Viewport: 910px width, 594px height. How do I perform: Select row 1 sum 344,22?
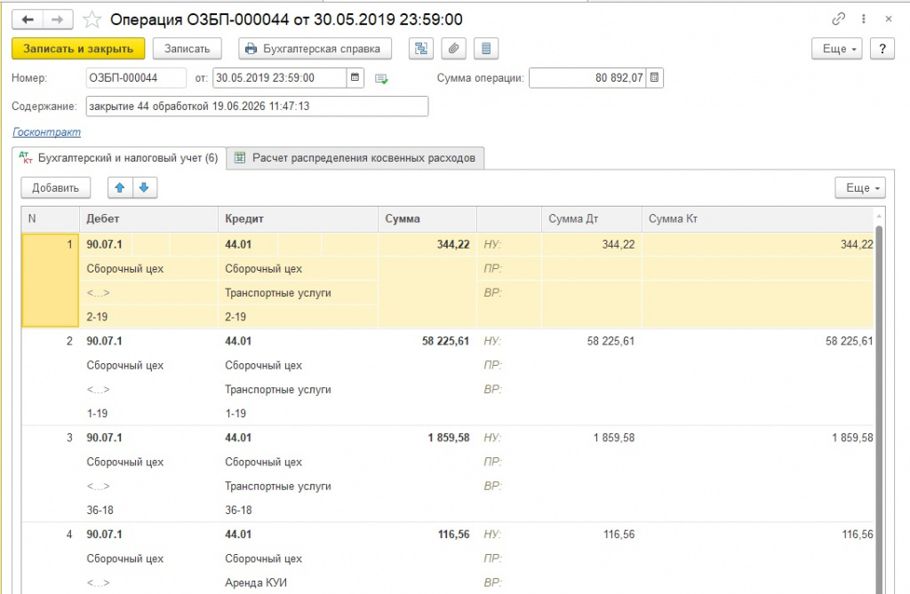pyautogui.click(x=453, y=245)
